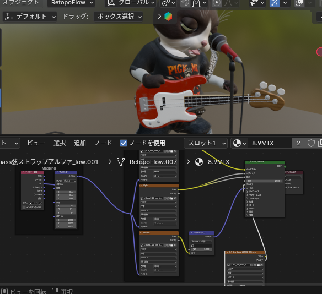Image resolution: width=322 pixels, height=294 pixels.
Task: Click the colorful hexagon addon icon
Action: coord(168,17)
